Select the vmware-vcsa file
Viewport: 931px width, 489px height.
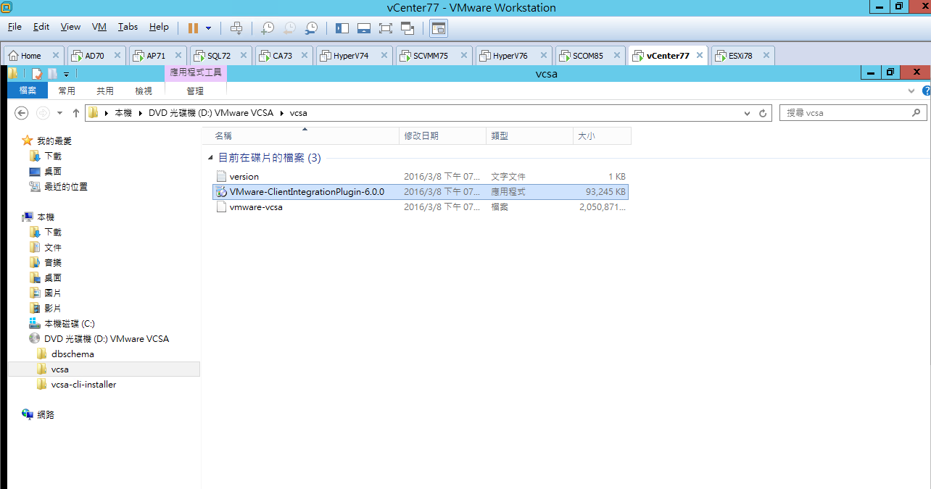[x=421, y=207]
